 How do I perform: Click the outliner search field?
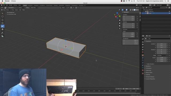[x=156, y=7]
